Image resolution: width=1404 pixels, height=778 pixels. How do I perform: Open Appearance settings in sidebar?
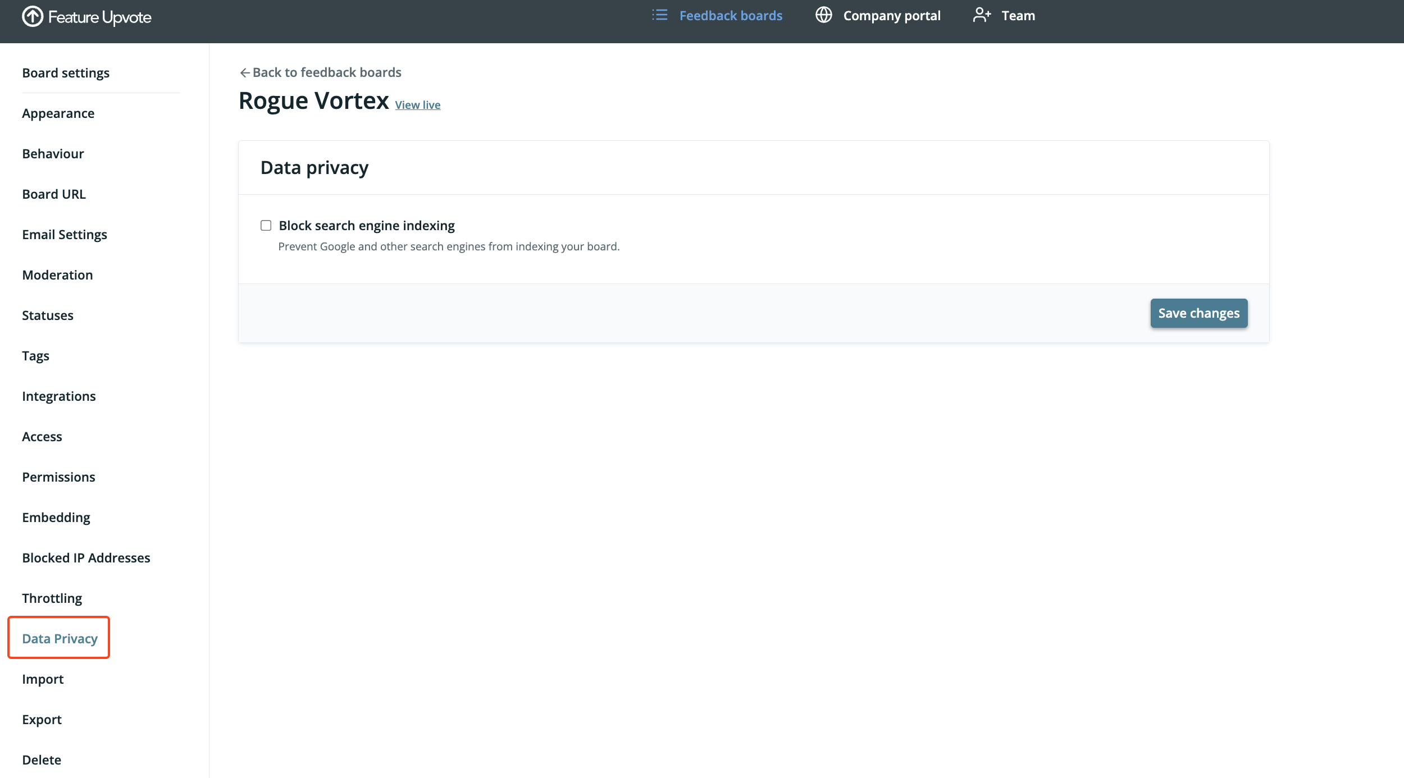[x=58, y=113]
